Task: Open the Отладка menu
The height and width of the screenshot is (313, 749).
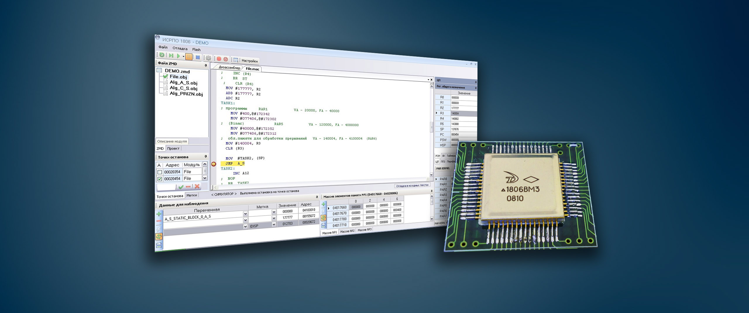Action: (180, 49)
